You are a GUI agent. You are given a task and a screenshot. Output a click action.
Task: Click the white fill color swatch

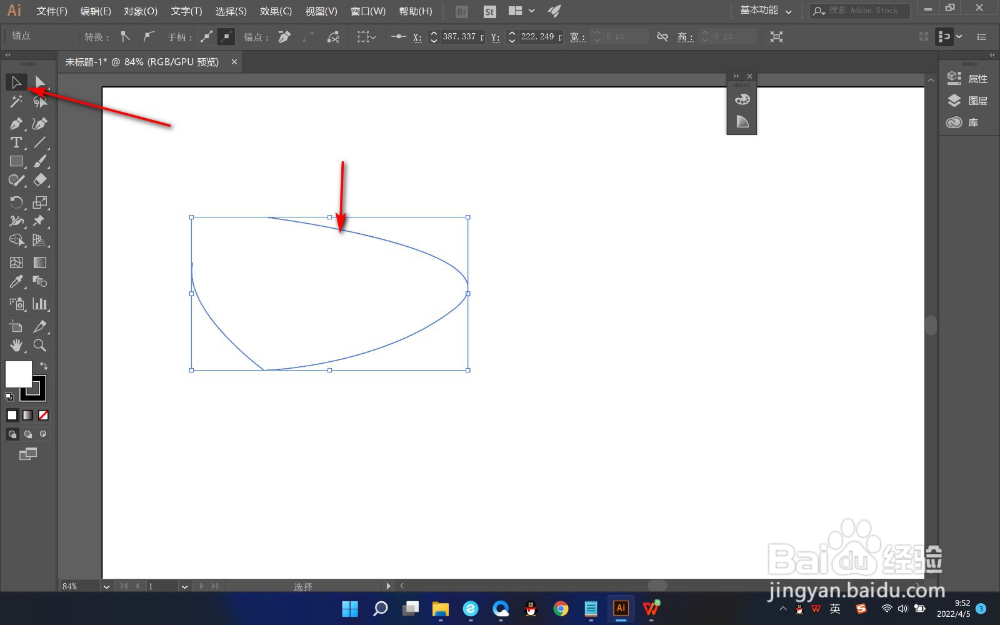tap(19, 374)
